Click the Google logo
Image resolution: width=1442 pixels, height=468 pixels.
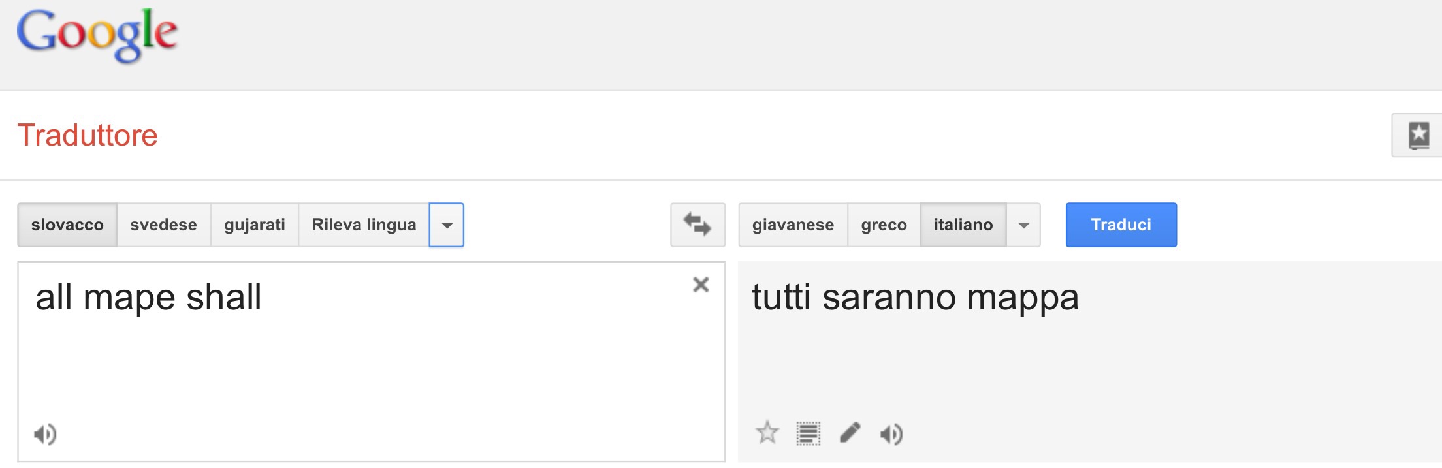click(97, 35)
